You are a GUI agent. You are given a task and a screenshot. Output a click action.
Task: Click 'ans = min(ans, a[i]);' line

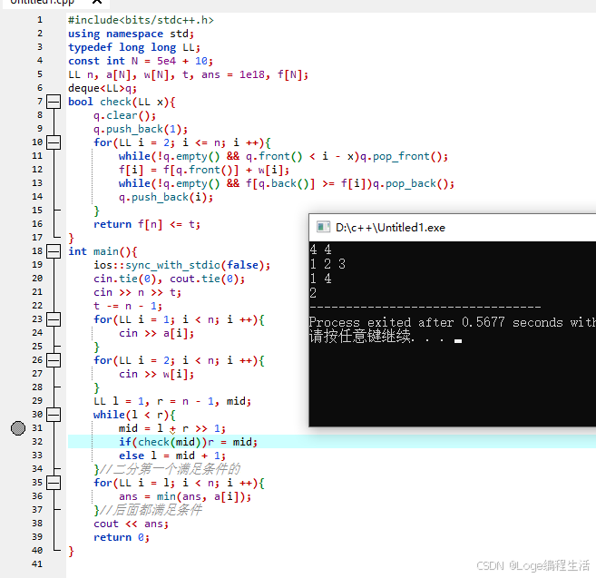185,496
